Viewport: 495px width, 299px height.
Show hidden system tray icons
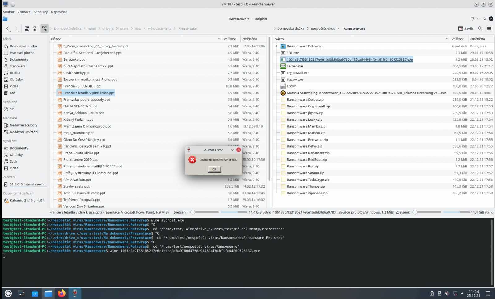(x=462, y=293)
